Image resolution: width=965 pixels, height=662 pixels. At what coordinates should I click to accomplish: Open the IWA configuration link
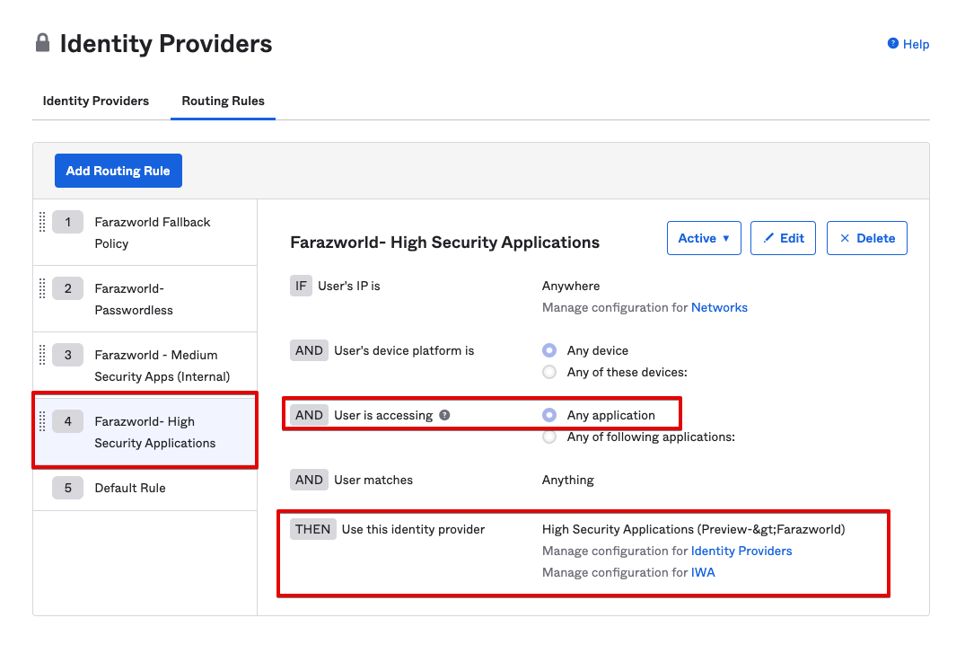click(703, 572)
